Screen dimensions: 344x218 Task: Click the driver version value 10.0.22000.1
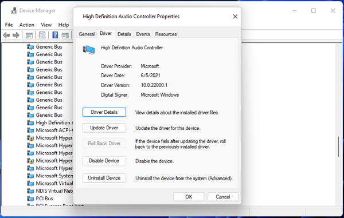pos(154,85)
